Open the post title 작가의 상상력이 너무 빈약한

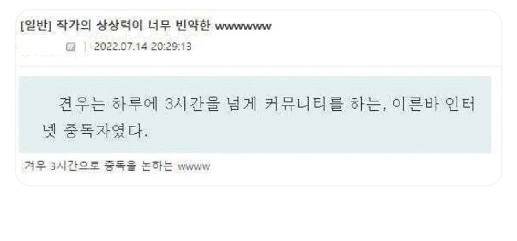pos(133,26)
